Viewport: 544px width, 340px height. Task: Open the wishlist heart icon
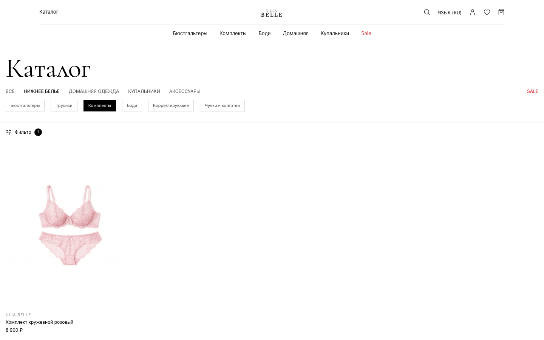coord(487,12)
